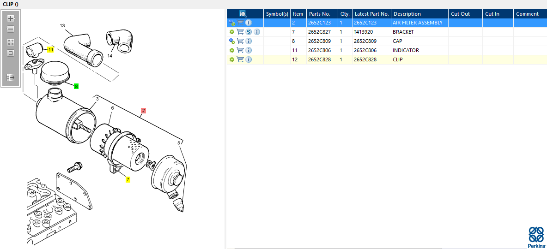Open info for AIR FILTER ASSEMBLY row
547x249 pixels.
click(x=249, y=23)
